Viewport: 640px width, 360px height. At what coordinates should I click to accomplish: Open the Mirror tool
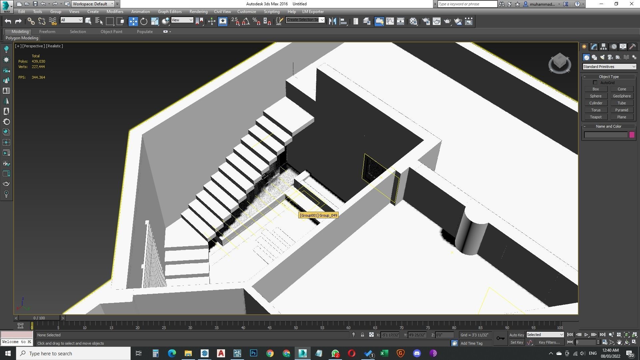click(332, 22)
